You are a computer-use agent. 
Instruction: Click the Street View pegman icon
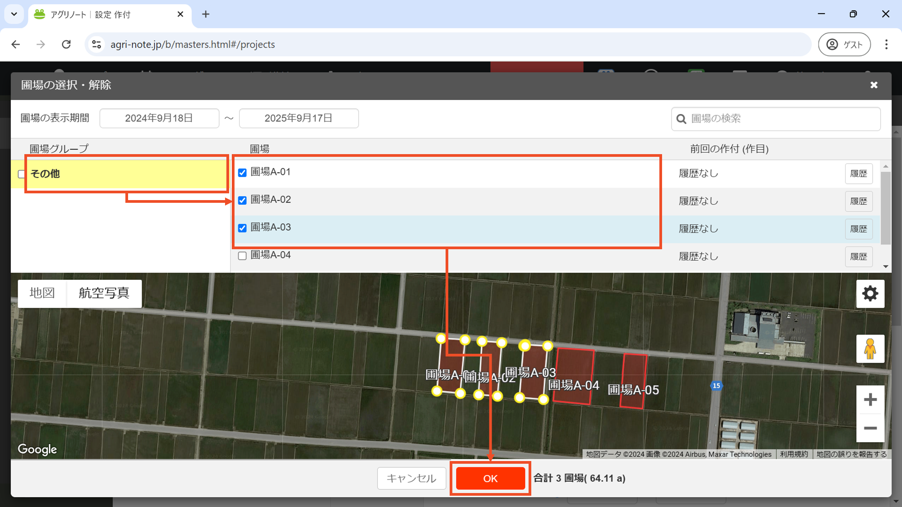870,349
